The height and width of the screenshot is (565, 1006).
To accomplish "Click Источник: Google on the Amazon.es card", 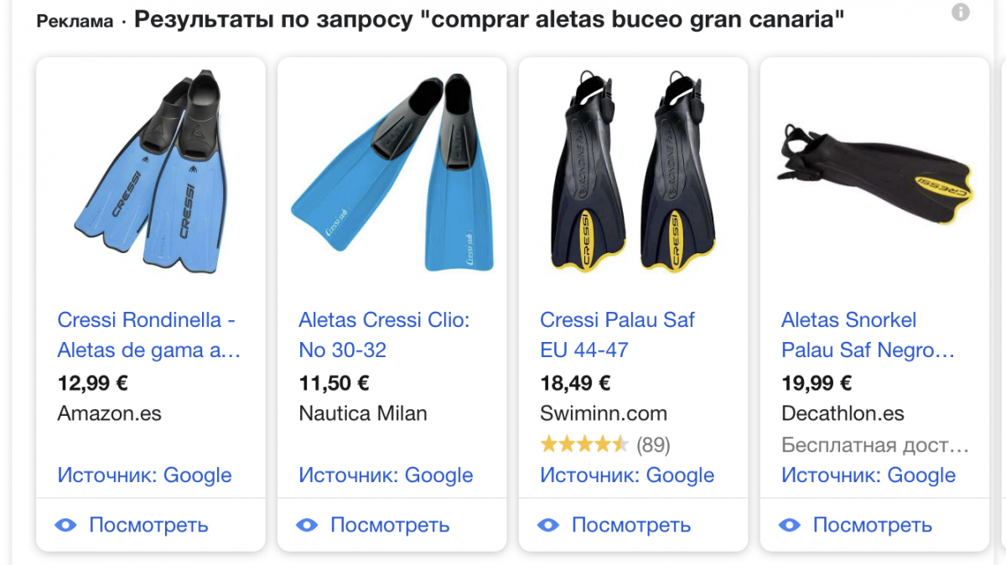I will pos(144,475).
